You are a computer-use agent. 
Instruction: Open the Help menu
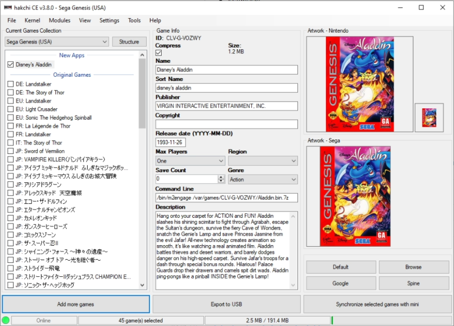coord(155,20)
